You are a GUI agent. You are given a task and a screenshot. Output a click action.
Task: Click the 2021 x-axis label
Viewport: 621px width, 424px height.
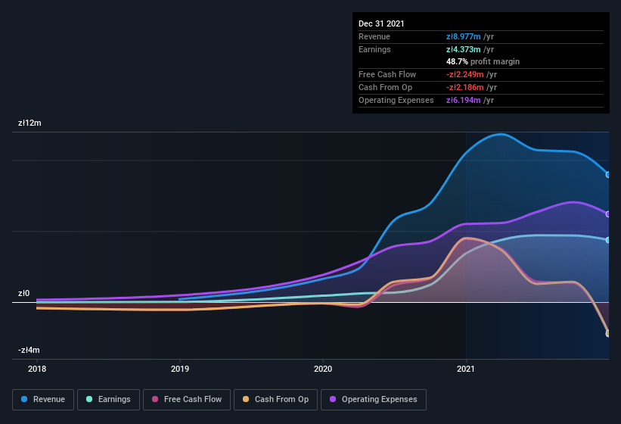coord(466,369)
